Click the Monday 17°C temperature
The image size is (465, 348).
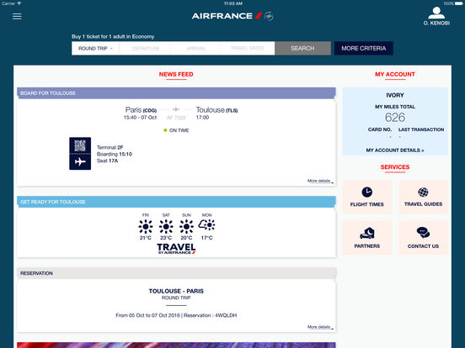point(206,238)
